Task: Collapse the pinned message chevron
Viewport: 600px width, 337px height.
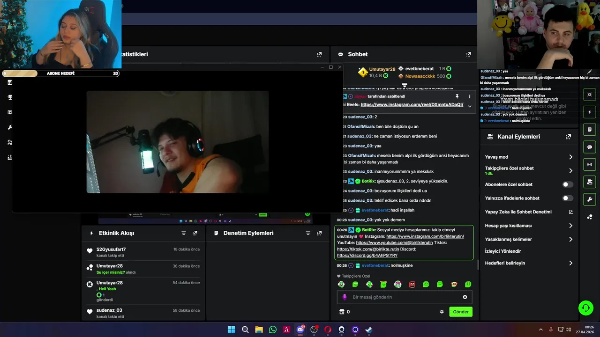Action: click(x=469, y=106)
